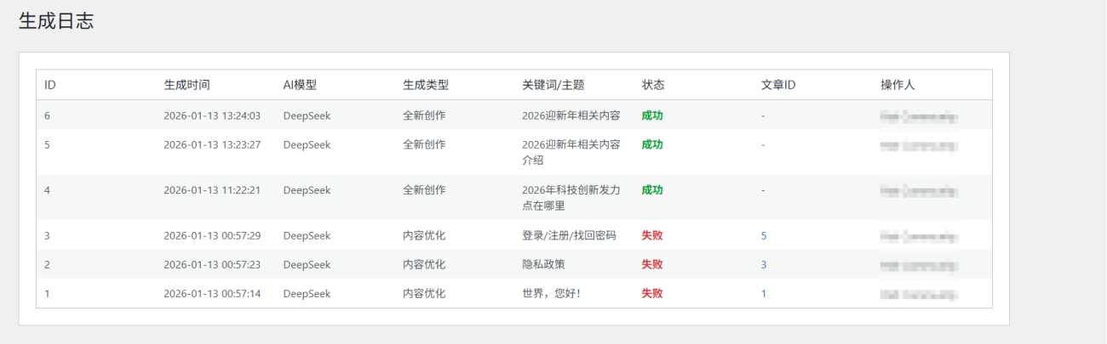
Task: Click the 成功 status at 13:23:27 row
Action: (x=651, y=144)
